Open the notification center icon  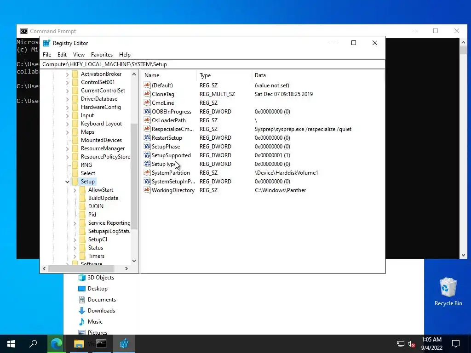click(456, 344)
